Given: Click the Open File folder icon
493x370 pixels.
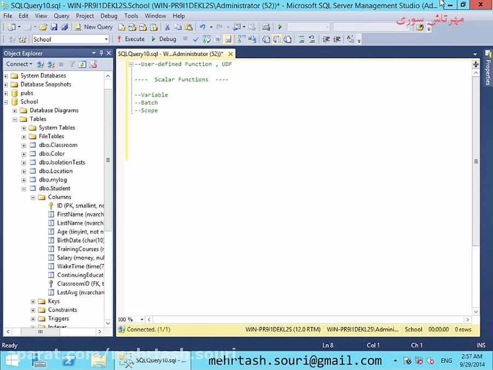Looking at the screenshot, I should [43, 27].
